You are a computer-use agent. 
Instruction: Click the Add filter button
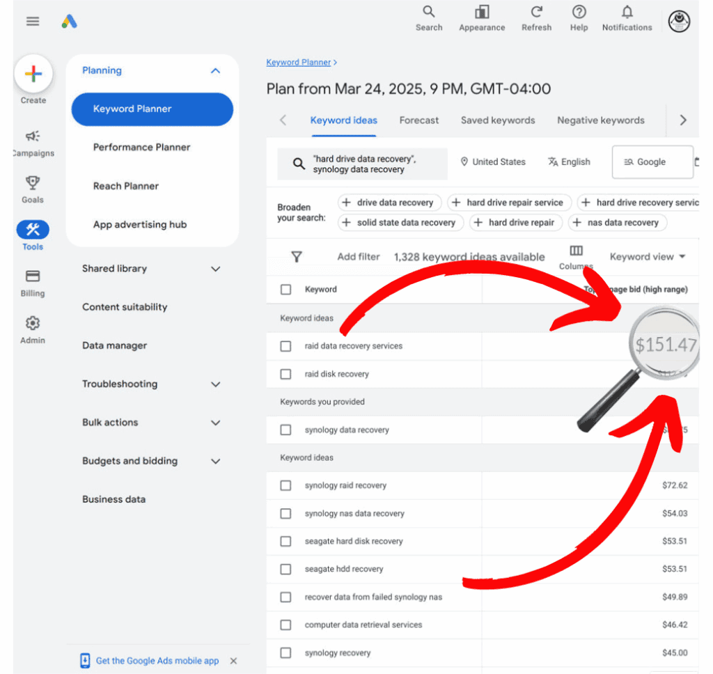click(x=359, y=256)
